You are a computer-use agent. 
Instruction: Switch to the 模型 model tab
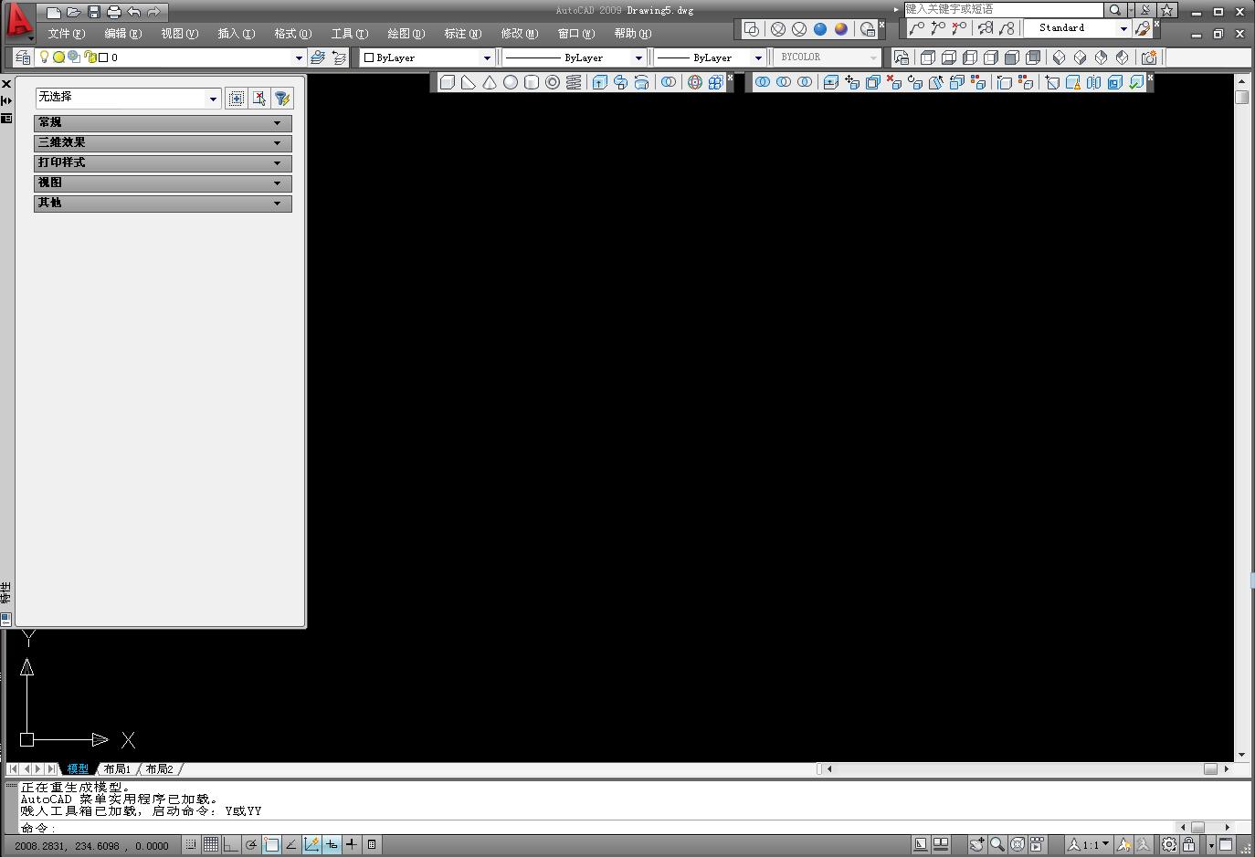(x=78, y=769)
